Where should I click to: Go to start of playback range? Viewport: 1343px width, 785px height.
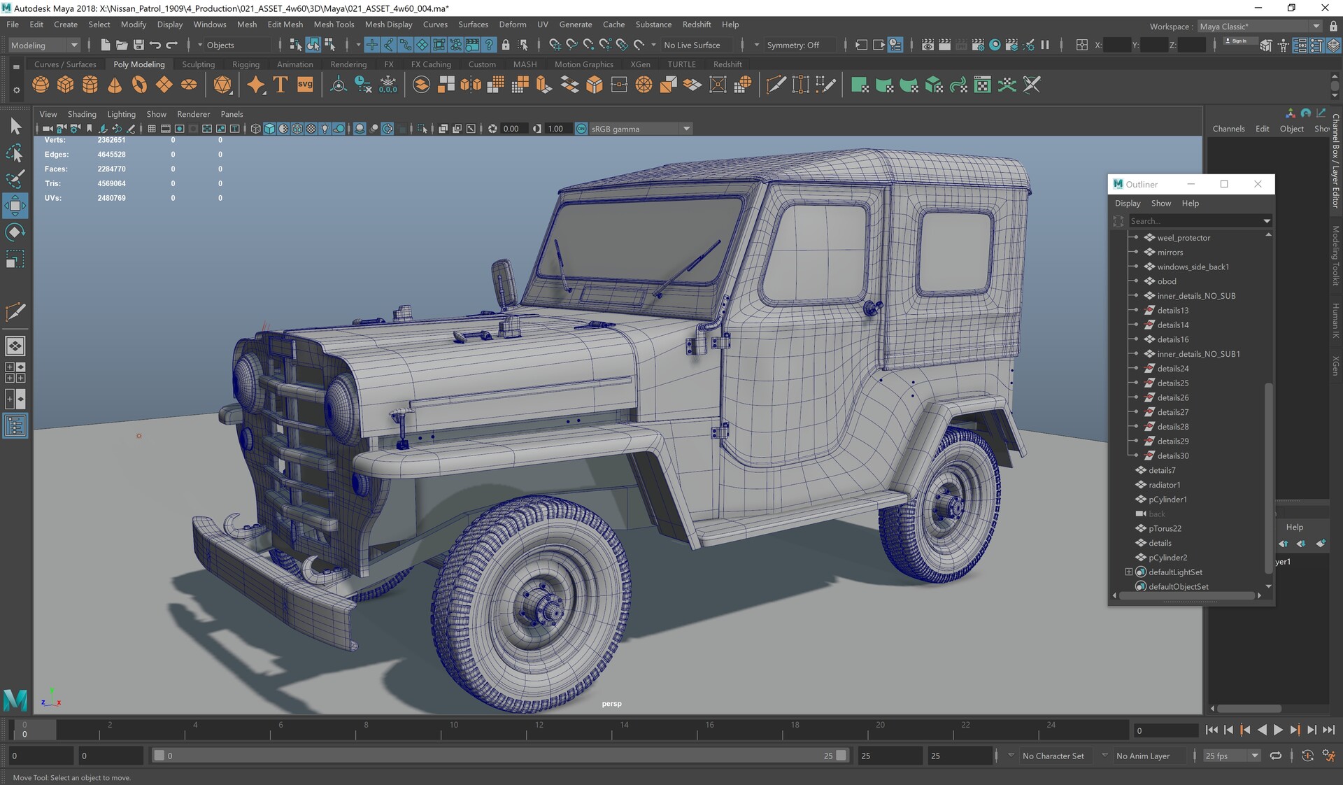coord(1212,730)
